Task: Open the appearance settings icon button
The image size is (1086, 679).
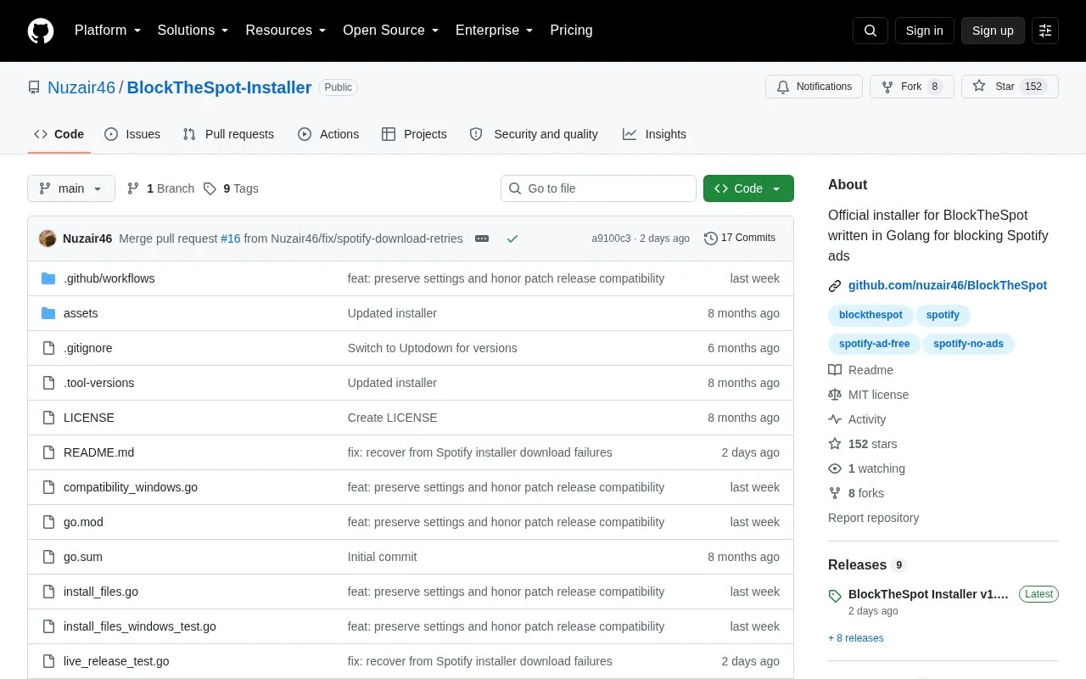Action: [1045, 31]
